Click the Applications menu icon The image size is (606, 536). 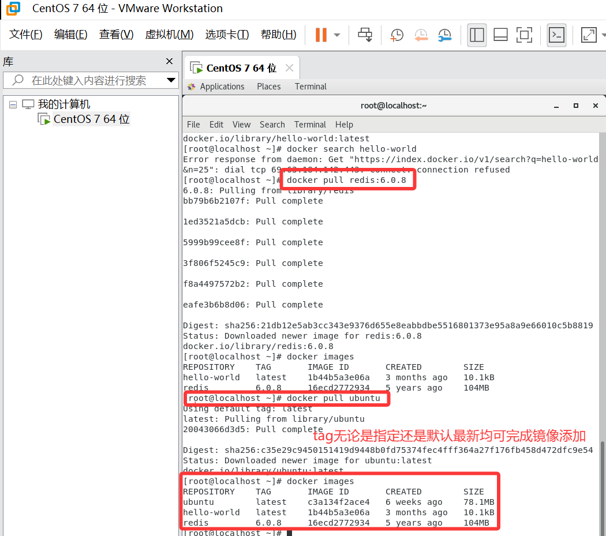point(191,87)
